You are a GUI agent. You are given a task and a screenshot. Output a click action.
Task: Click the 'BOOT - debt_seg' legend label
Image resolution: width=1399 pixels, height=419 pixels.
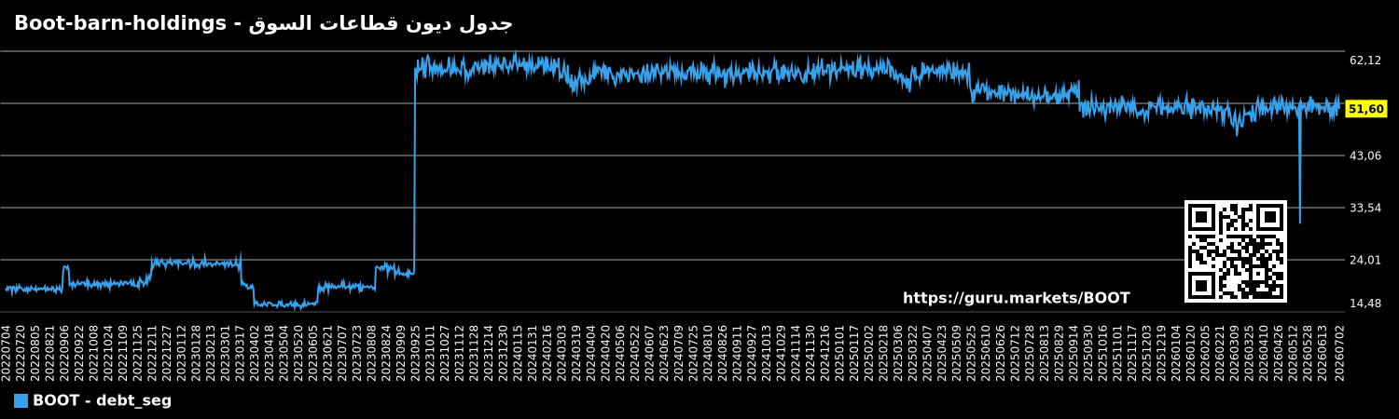pyautogui.click(x=102, y=401)
